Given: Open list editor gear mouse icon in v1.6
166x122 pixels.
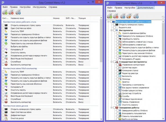Looking at the screenshot, I should click(123, 16).
